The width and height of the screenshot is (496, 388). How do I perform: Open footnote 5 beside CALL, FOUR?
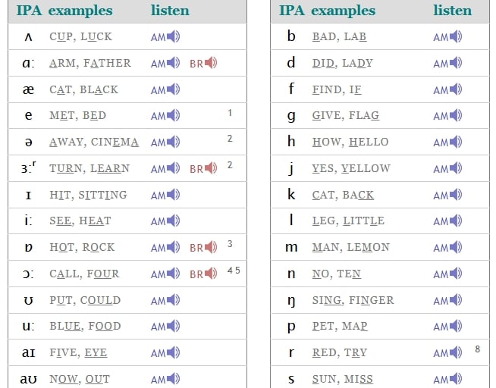point(237,271)
